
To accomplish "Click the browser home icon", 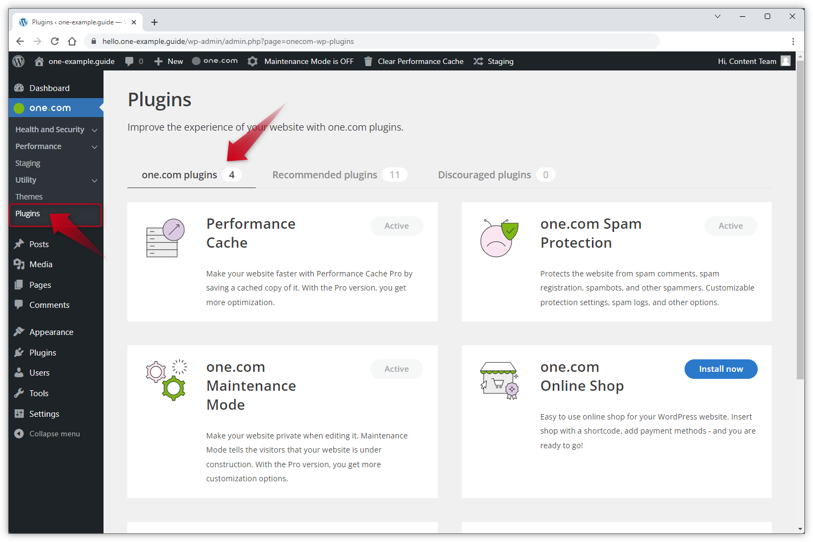I will pos(72,41).
